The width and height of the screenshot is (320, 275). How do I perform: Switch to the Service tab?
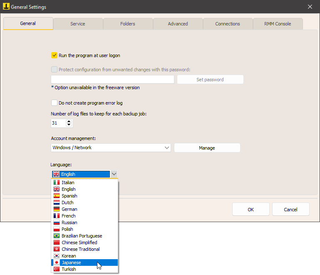78,24
